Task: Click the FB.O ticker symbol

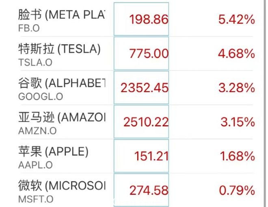Action: [29, 28]
